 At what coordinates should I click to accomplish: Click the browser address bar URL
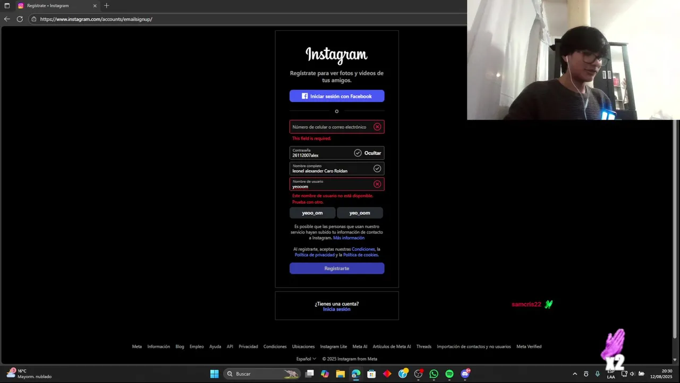pyautogui.click(x=96, y=19)
